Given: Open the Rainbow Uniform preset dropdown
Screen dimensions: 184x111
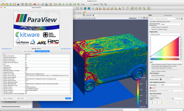Looking at the screenshot, I should [x=166, y=34].
